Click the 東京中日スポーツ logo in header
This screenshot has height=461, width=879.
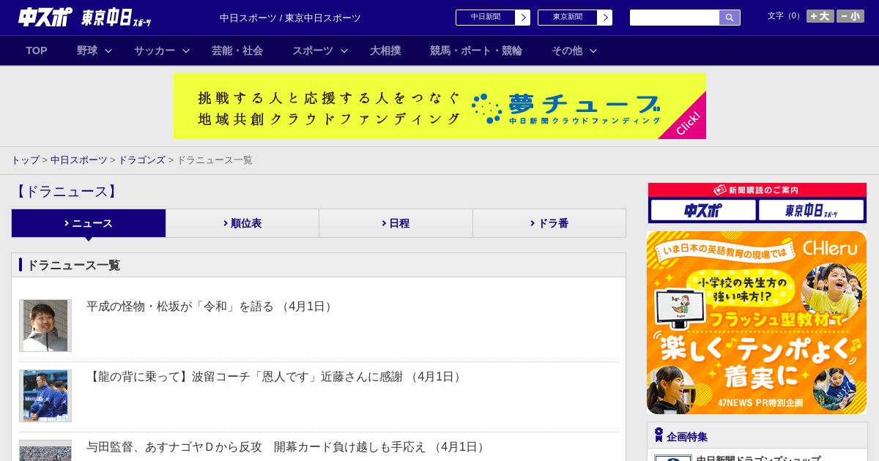pos(116,18)
